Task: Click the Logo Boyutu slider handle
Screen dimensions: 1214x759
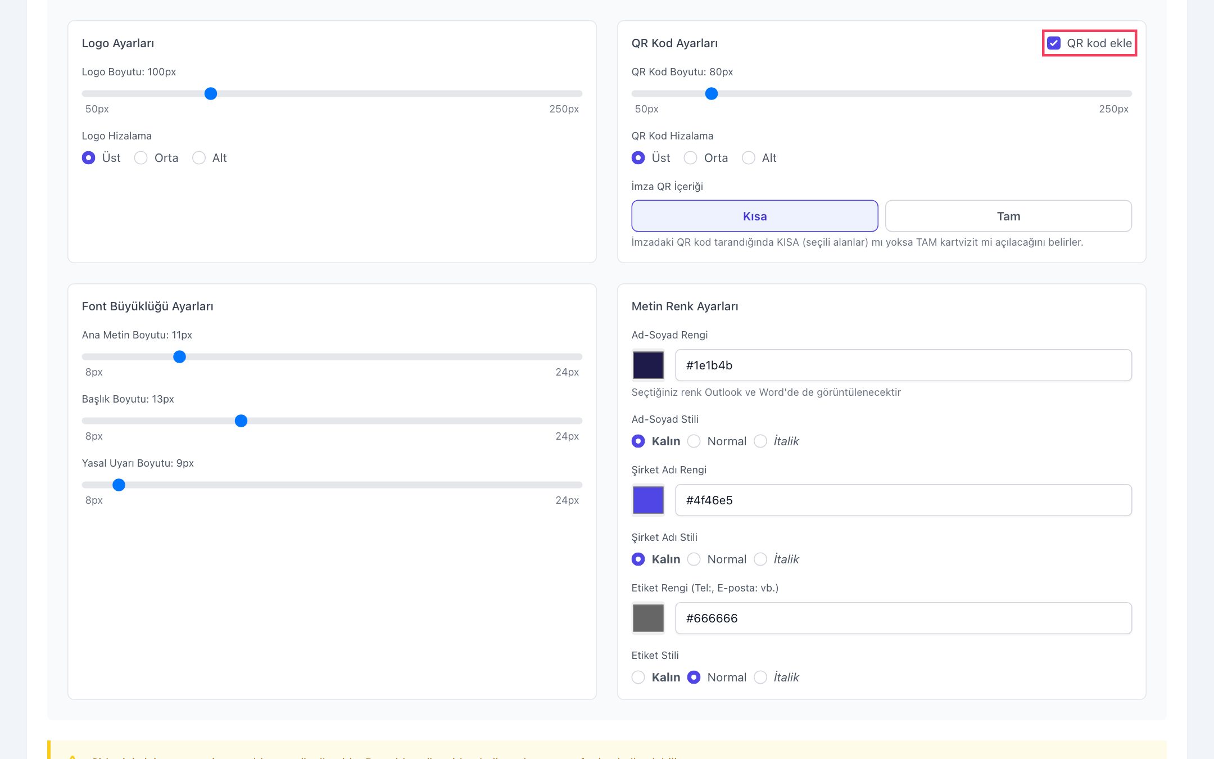Action: 211,94
